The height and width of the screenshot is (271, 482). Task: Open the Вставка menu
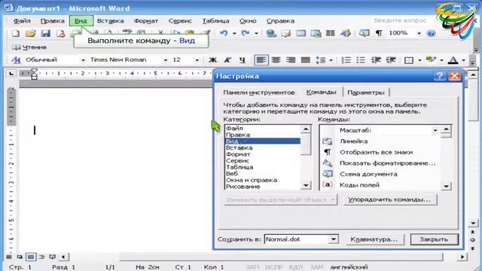coord(111,21)
